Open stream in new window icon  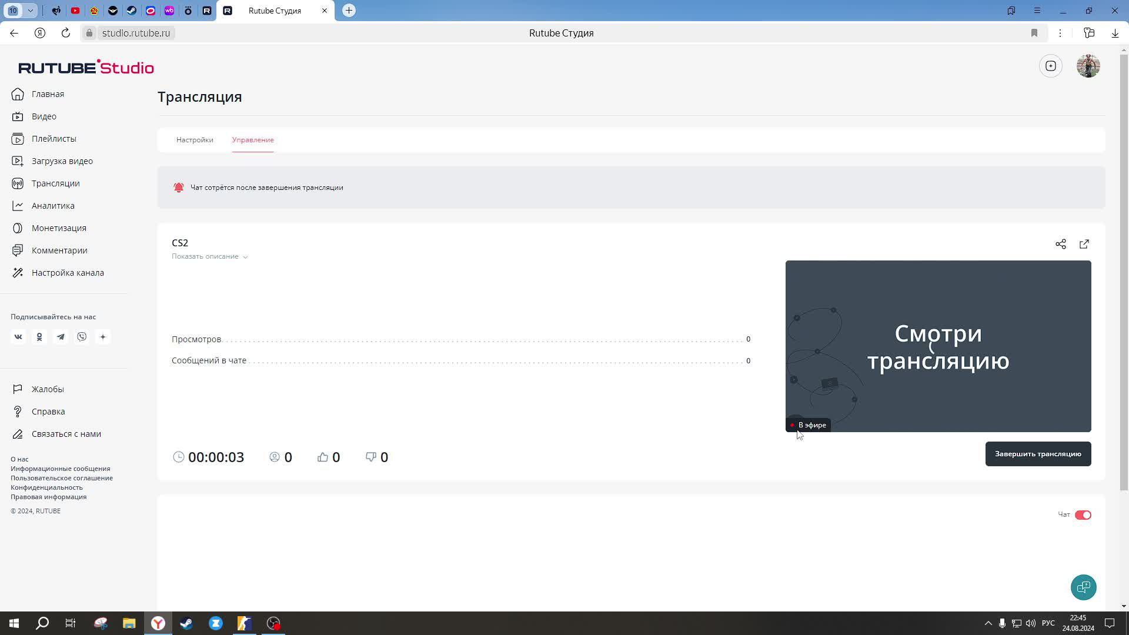[x=1084, y=244]
